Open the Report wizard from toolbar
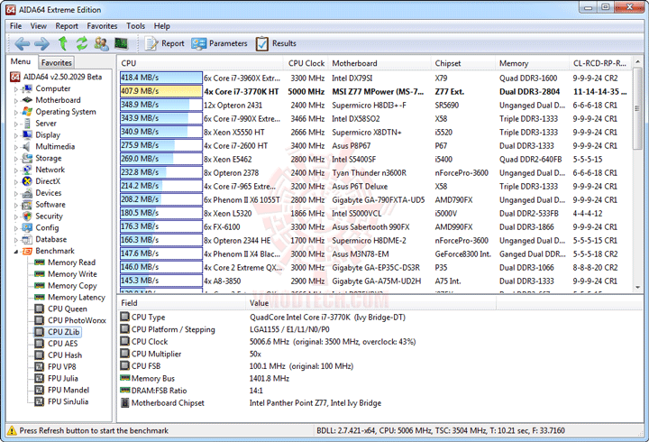The image size is (649, 442). point(164,43)
